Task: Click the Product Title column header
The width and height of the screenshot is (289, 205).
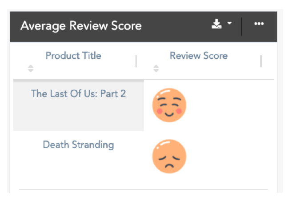Action: [73, 56]
